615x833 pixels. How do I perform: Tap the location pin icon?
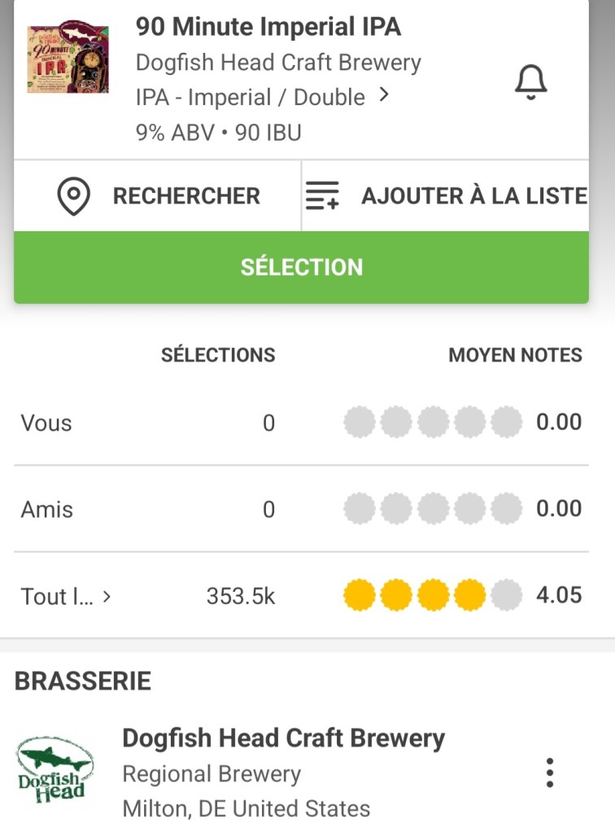[x=73, y=196]
